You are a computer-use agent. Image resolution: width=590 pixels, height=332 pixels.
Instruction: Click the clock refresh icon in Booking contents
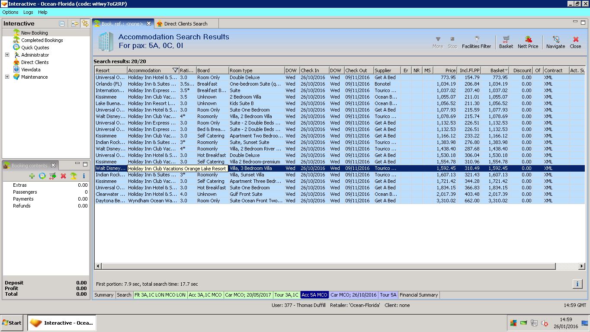coord(42,176)
